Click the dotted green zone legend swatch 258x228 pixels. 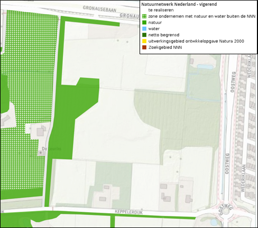coord(144,16)
